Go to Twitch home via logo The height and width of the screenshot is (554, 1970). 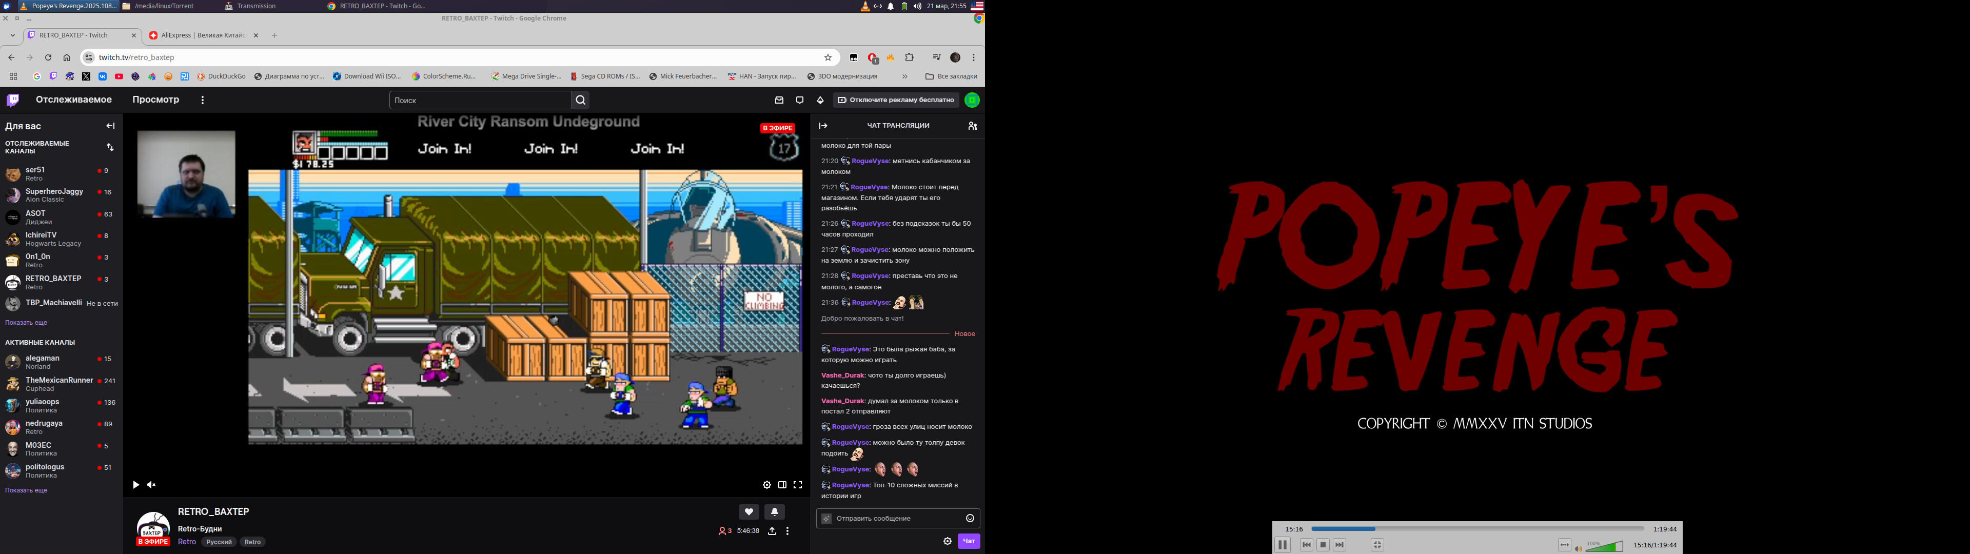(x=13, y=100)
